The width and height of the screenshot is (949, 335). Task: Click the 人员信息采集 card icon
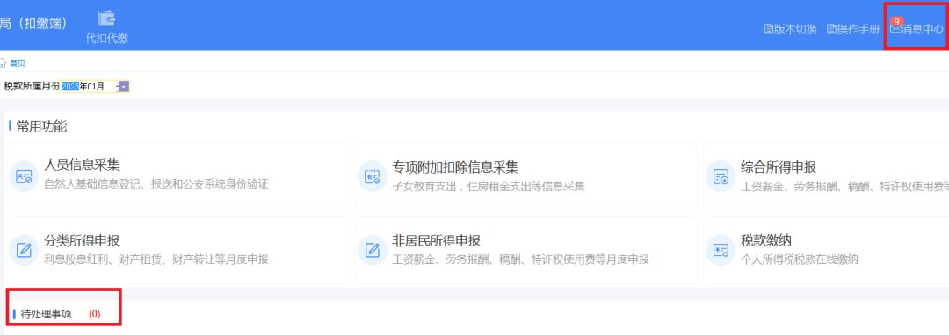click(25, 177)
